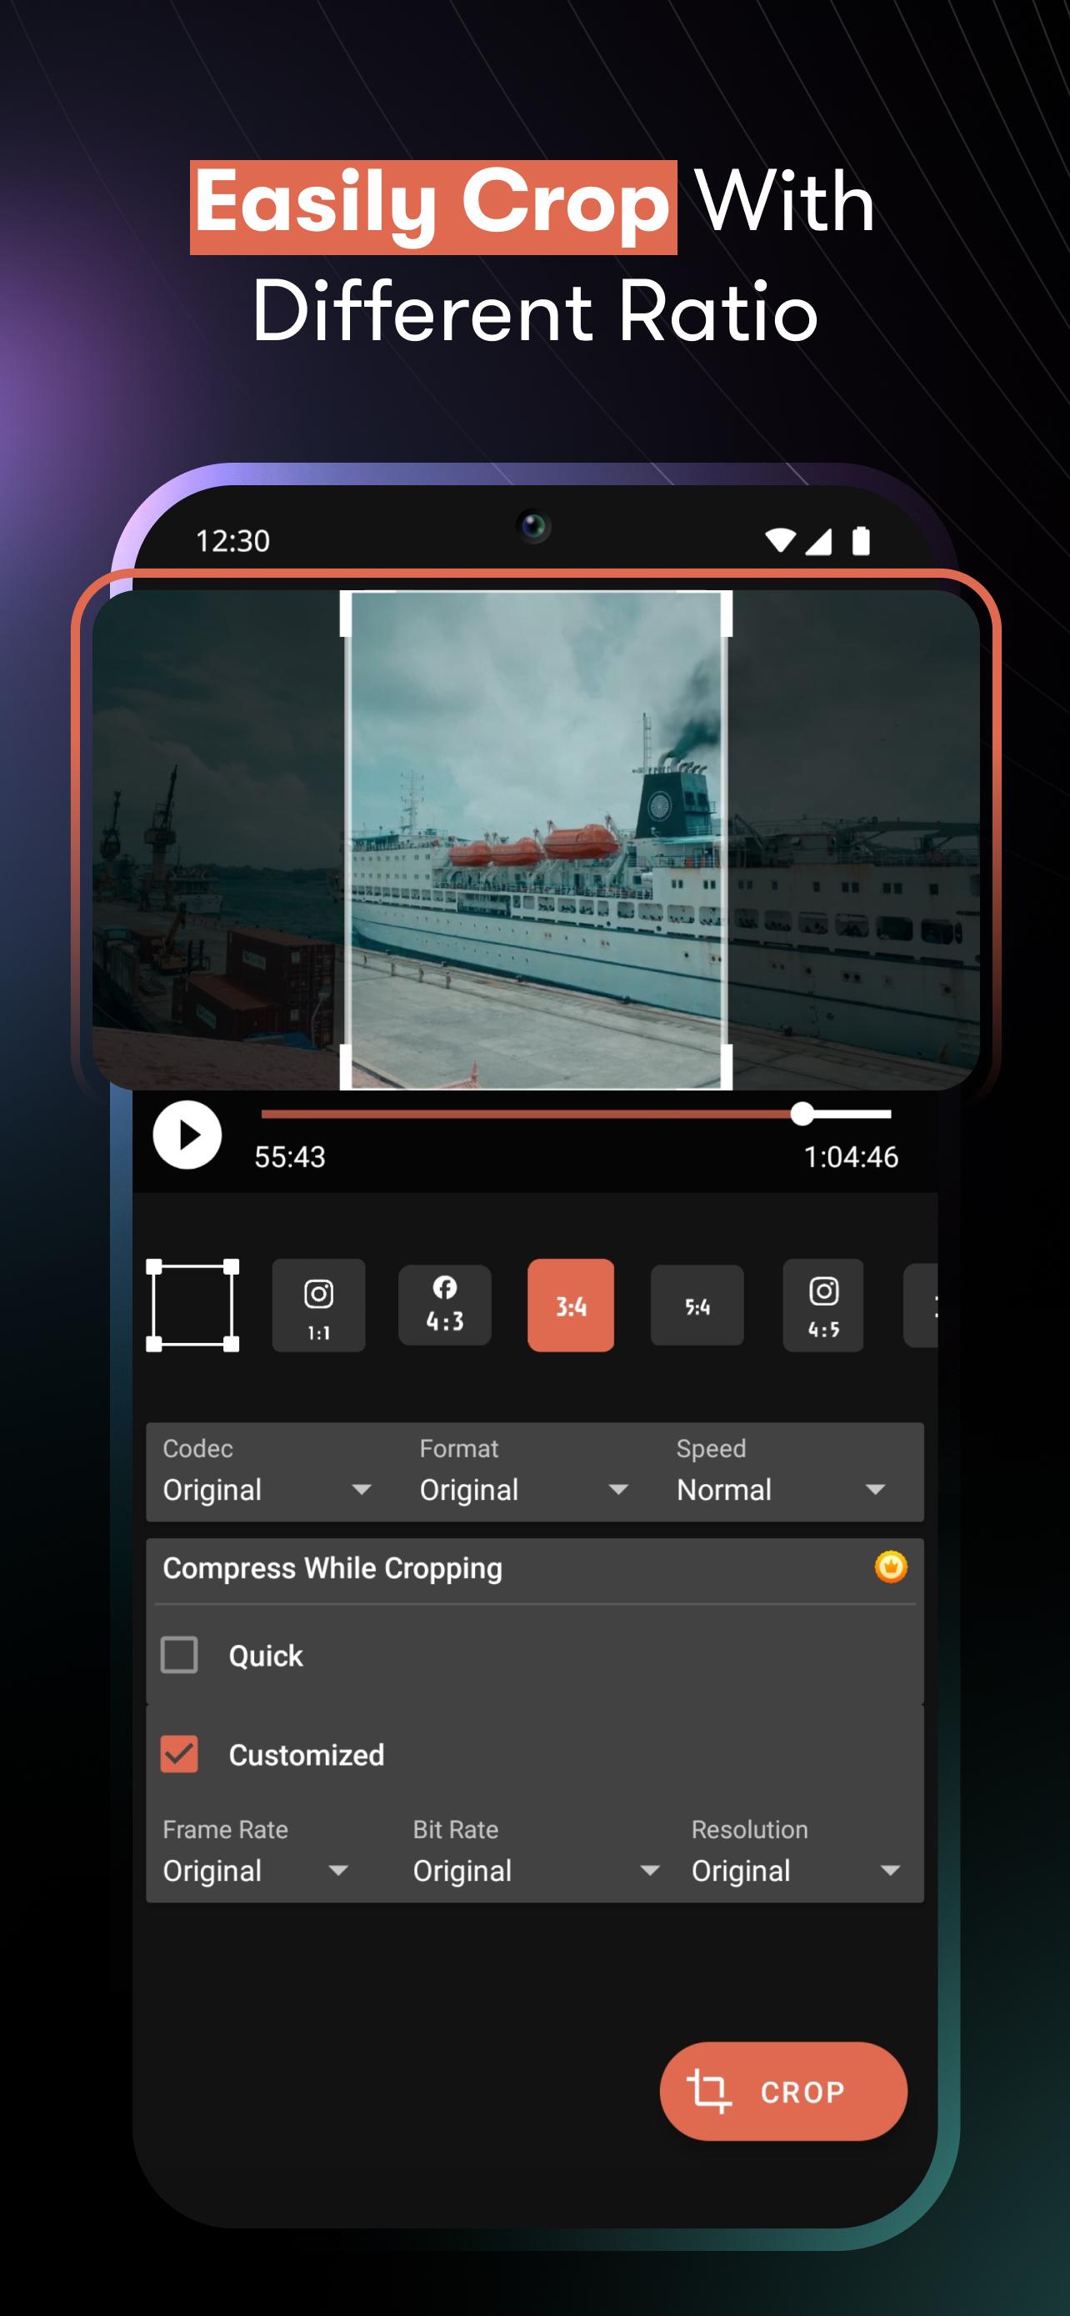Image resolution: width=1070 pixels, height=2316 pixels.
Task: Select the 3:4 crop ratio
Action: [571, 1305]
